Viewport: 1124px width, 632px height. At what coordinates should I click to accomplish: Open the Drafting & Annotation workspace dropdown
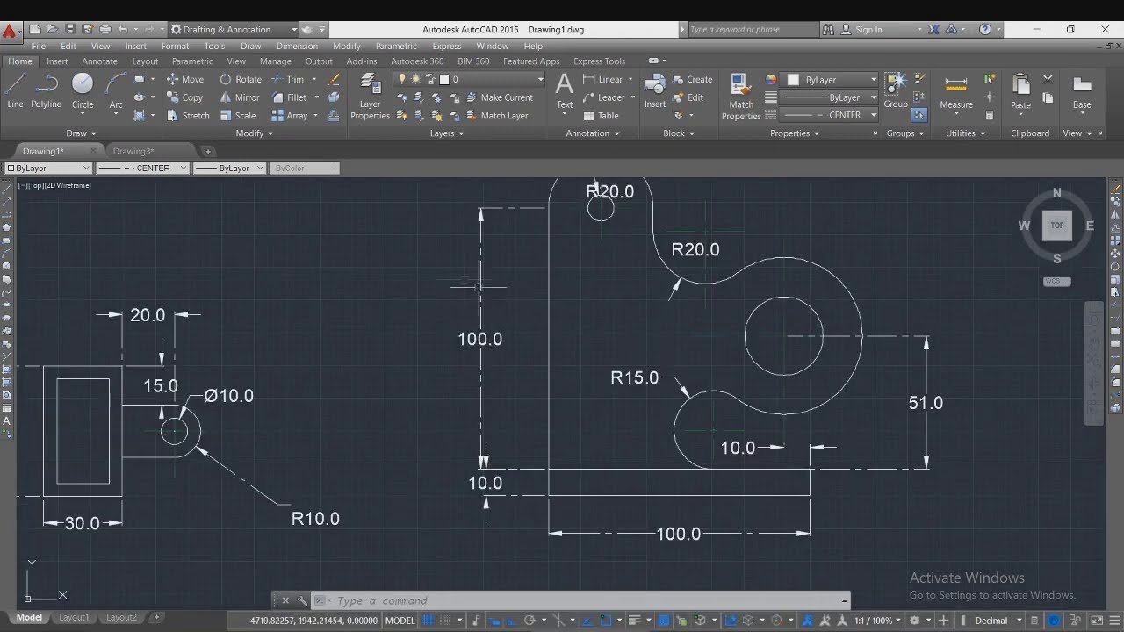coord(234,29)
